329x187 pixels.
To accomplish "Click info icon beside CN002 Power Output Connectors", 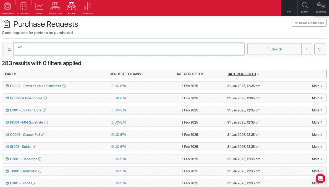I will click(64, 86).
